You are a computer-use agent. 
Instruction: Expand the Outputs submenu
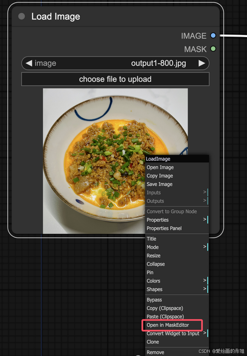click(177, 201)
